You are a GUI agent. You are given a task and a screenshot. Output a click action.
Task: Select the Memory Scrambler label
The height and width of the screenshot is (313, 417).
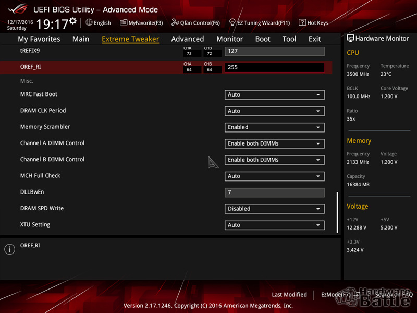pos(45,127)
